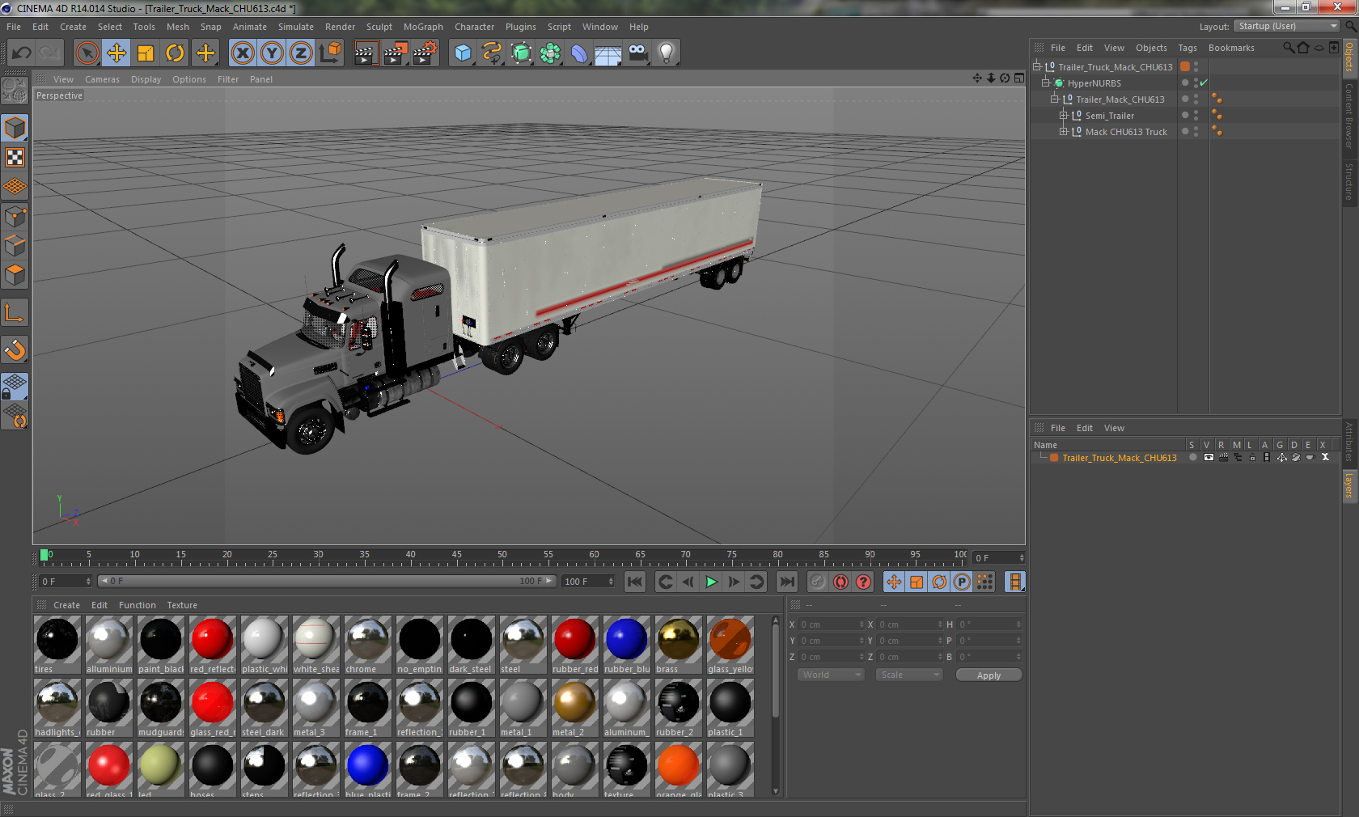1359x817 pixels.
Task: Open the material Function menu
Action: [137, 605]
